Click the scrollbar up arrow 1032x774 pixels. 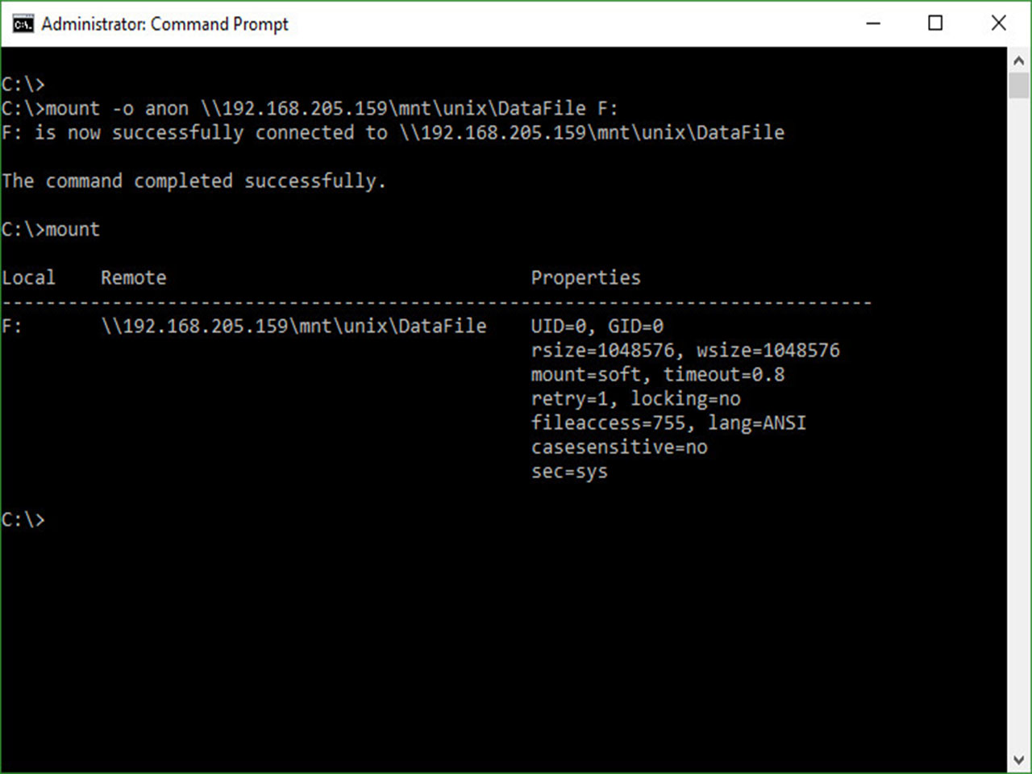[x=1018, y=61]
